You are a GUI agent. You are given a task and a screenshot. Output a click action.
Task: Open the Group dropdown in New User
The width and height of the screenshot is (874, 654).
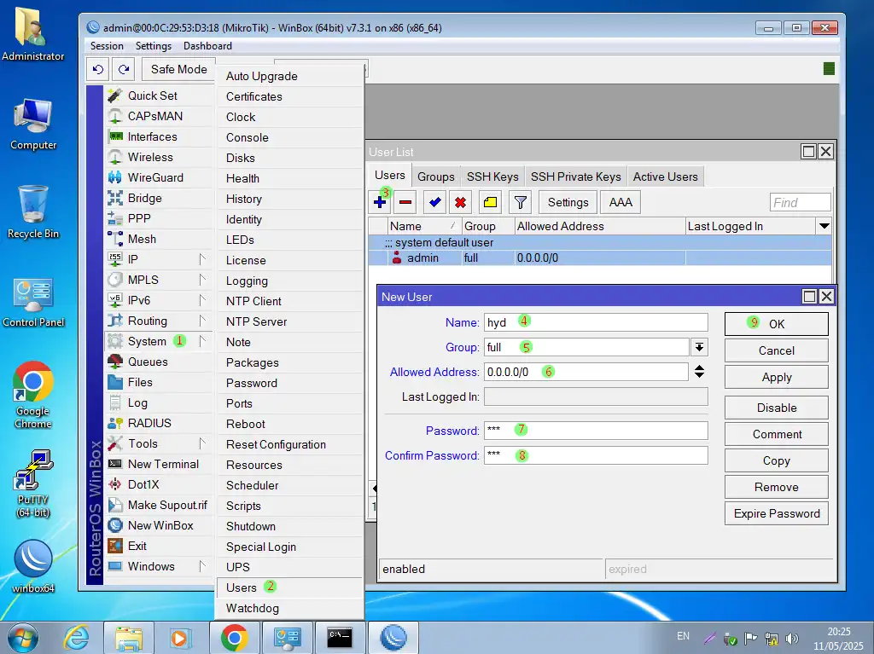click(x=699, y=347)
